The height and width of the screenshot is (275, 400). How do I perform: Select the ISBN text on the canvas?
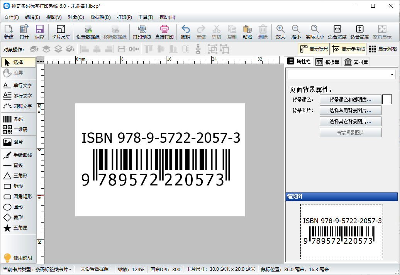click(x=161, y=138)
